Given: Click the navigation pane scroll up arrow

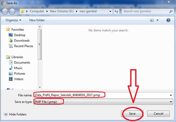Looking at the screenshot, I should click(x=40, y=27).
